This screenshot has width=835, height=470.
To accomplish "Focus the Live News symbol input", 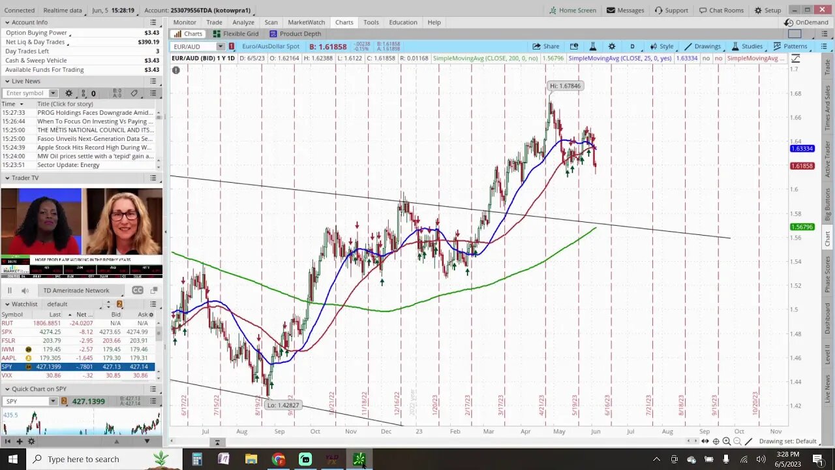I will pos(27,93).
